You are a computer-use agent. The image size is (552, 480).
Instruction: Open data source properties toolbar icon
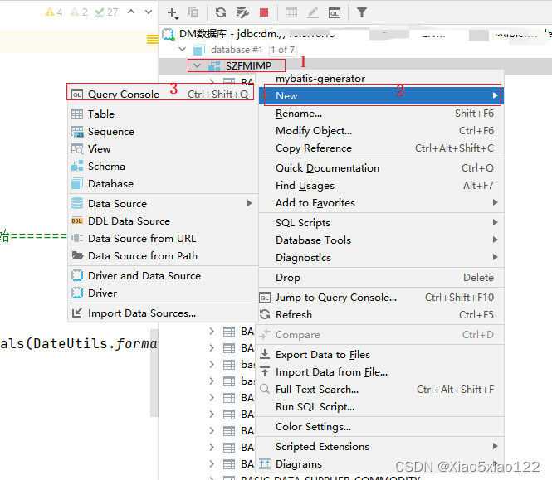(242, 12)
